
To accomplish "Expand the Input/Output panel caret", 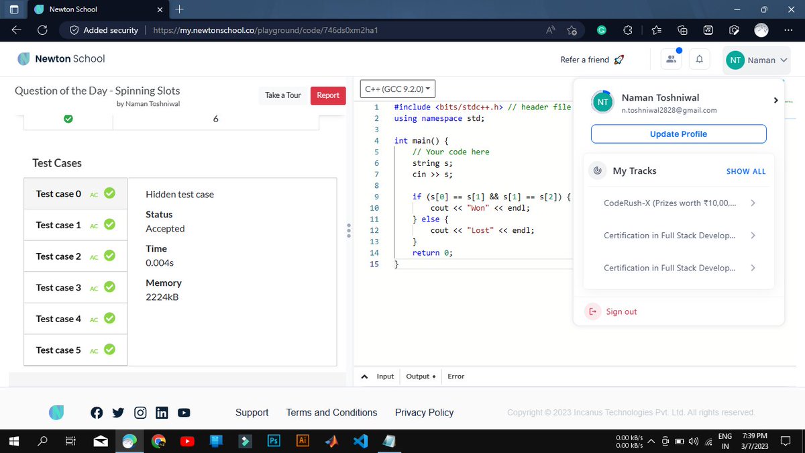I will click(x=364, y=376).
